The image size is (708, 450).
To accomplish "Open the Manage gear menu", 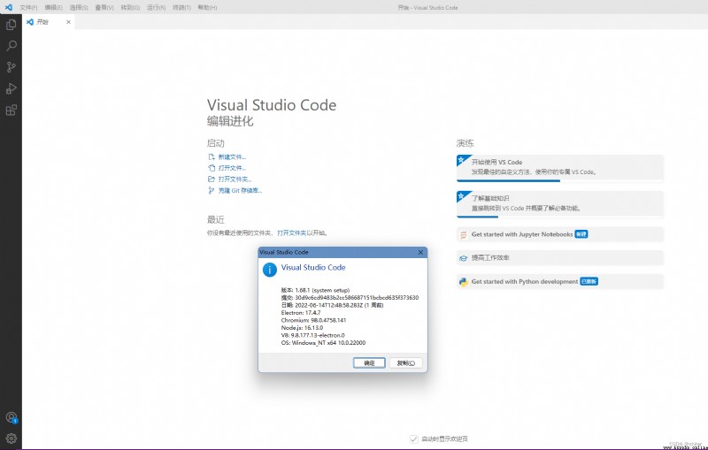I will point(12,438).
